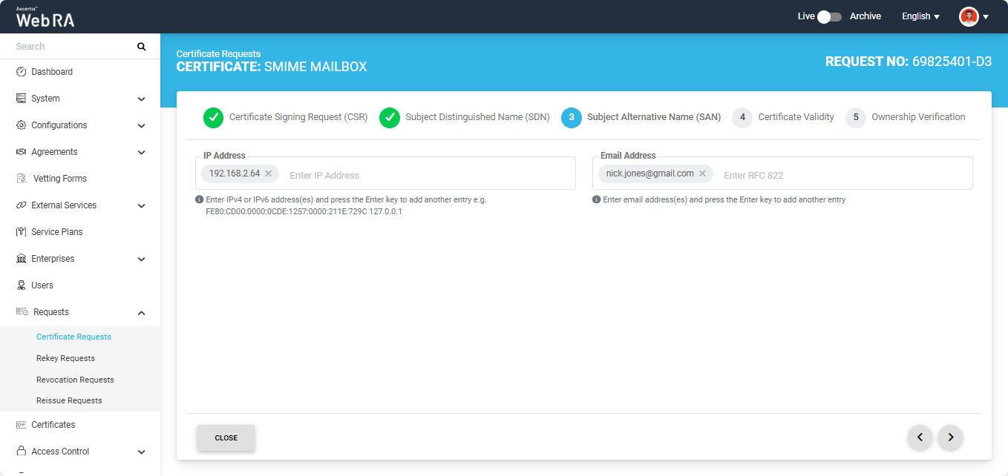This screenshot has width=1008, height=476.
Task: Select Rekey Requests submenu item
Action: tap(65, 358)
